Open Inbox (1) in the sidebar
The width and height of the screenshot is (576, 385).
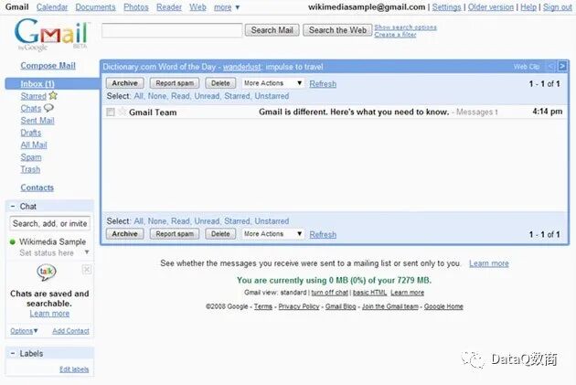click(x=37, y=84)
